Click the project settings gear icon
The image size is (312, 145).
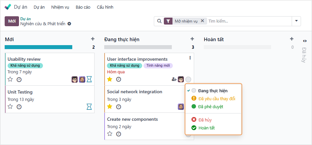(x=69, y=24)
